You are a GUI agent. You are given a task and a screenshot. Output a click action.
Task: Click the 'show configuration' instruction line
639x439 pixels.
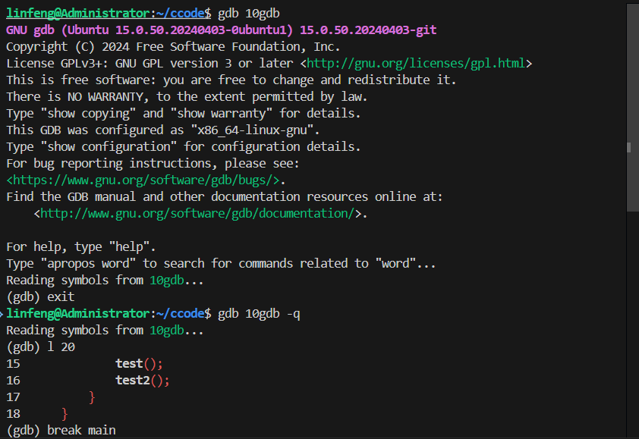click(184, 147)
